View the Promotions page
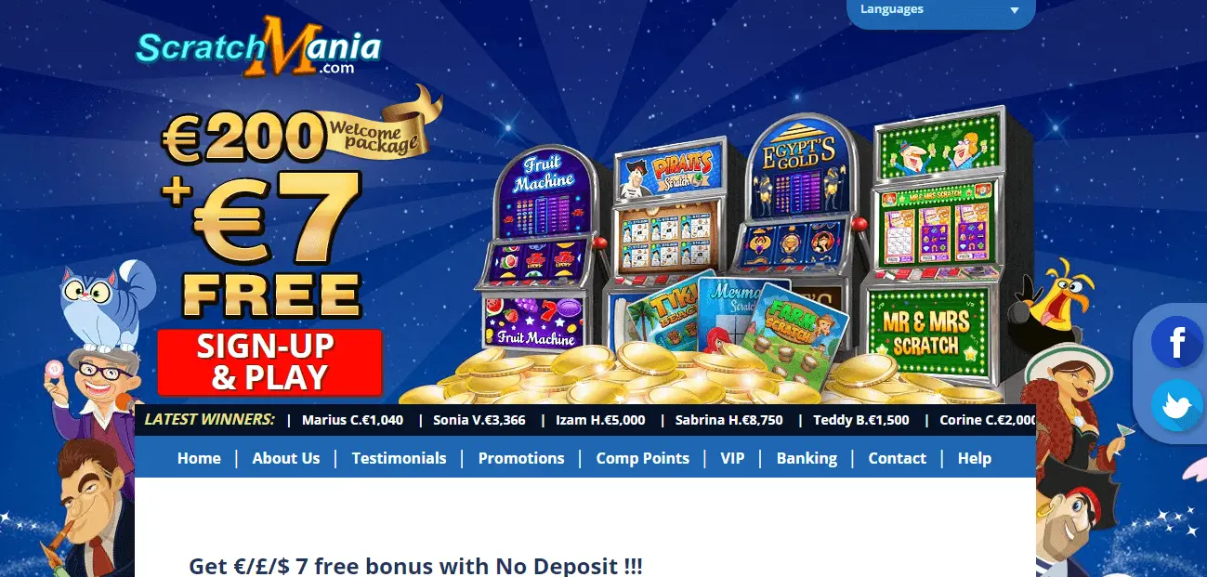1207x577 pixels. point(521,458)
